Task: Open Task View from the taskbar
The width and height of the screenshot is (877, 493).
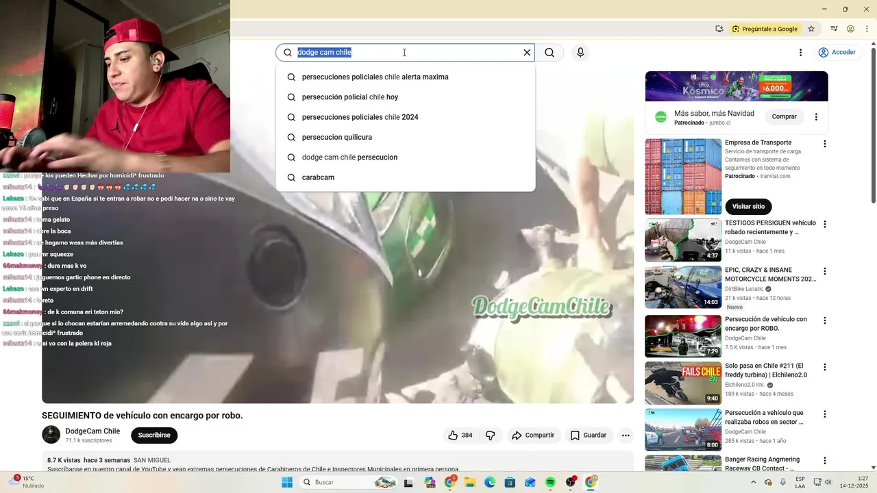Action: [408, 482]
